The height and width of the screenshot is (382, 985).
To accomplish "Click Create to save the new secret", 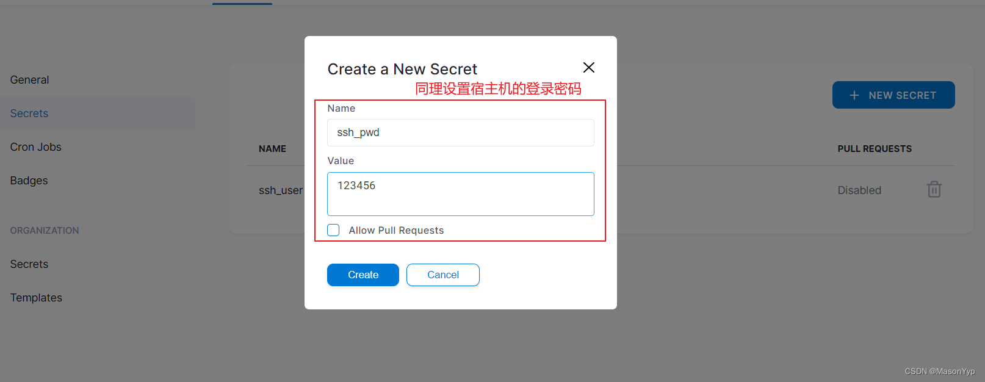I will [363, 275].
